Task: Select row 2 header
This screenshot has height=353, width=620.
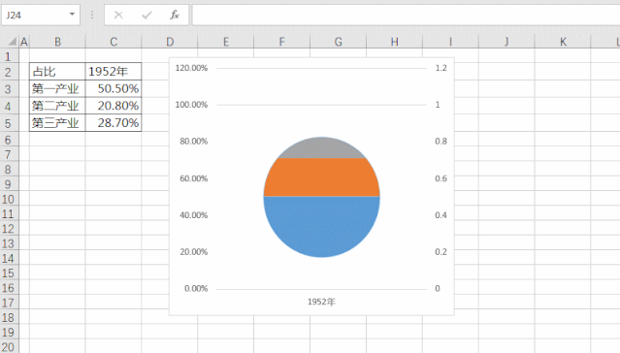Action: click(x=9, y=72)
